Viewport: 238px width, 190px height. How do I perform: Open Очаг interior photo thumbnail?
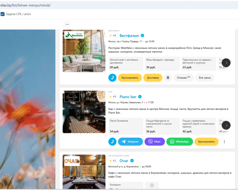tap(84, 172)
